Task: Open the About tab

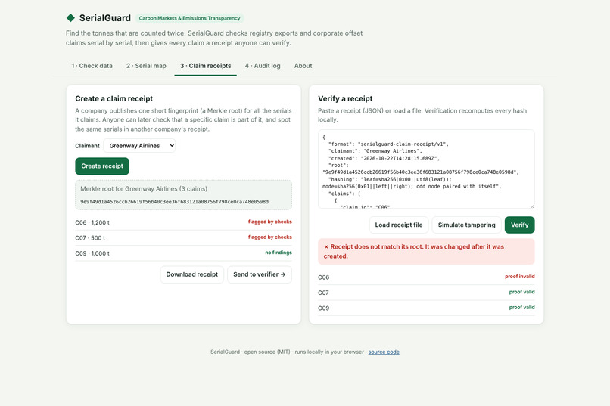Action: [x=303, y=66]
